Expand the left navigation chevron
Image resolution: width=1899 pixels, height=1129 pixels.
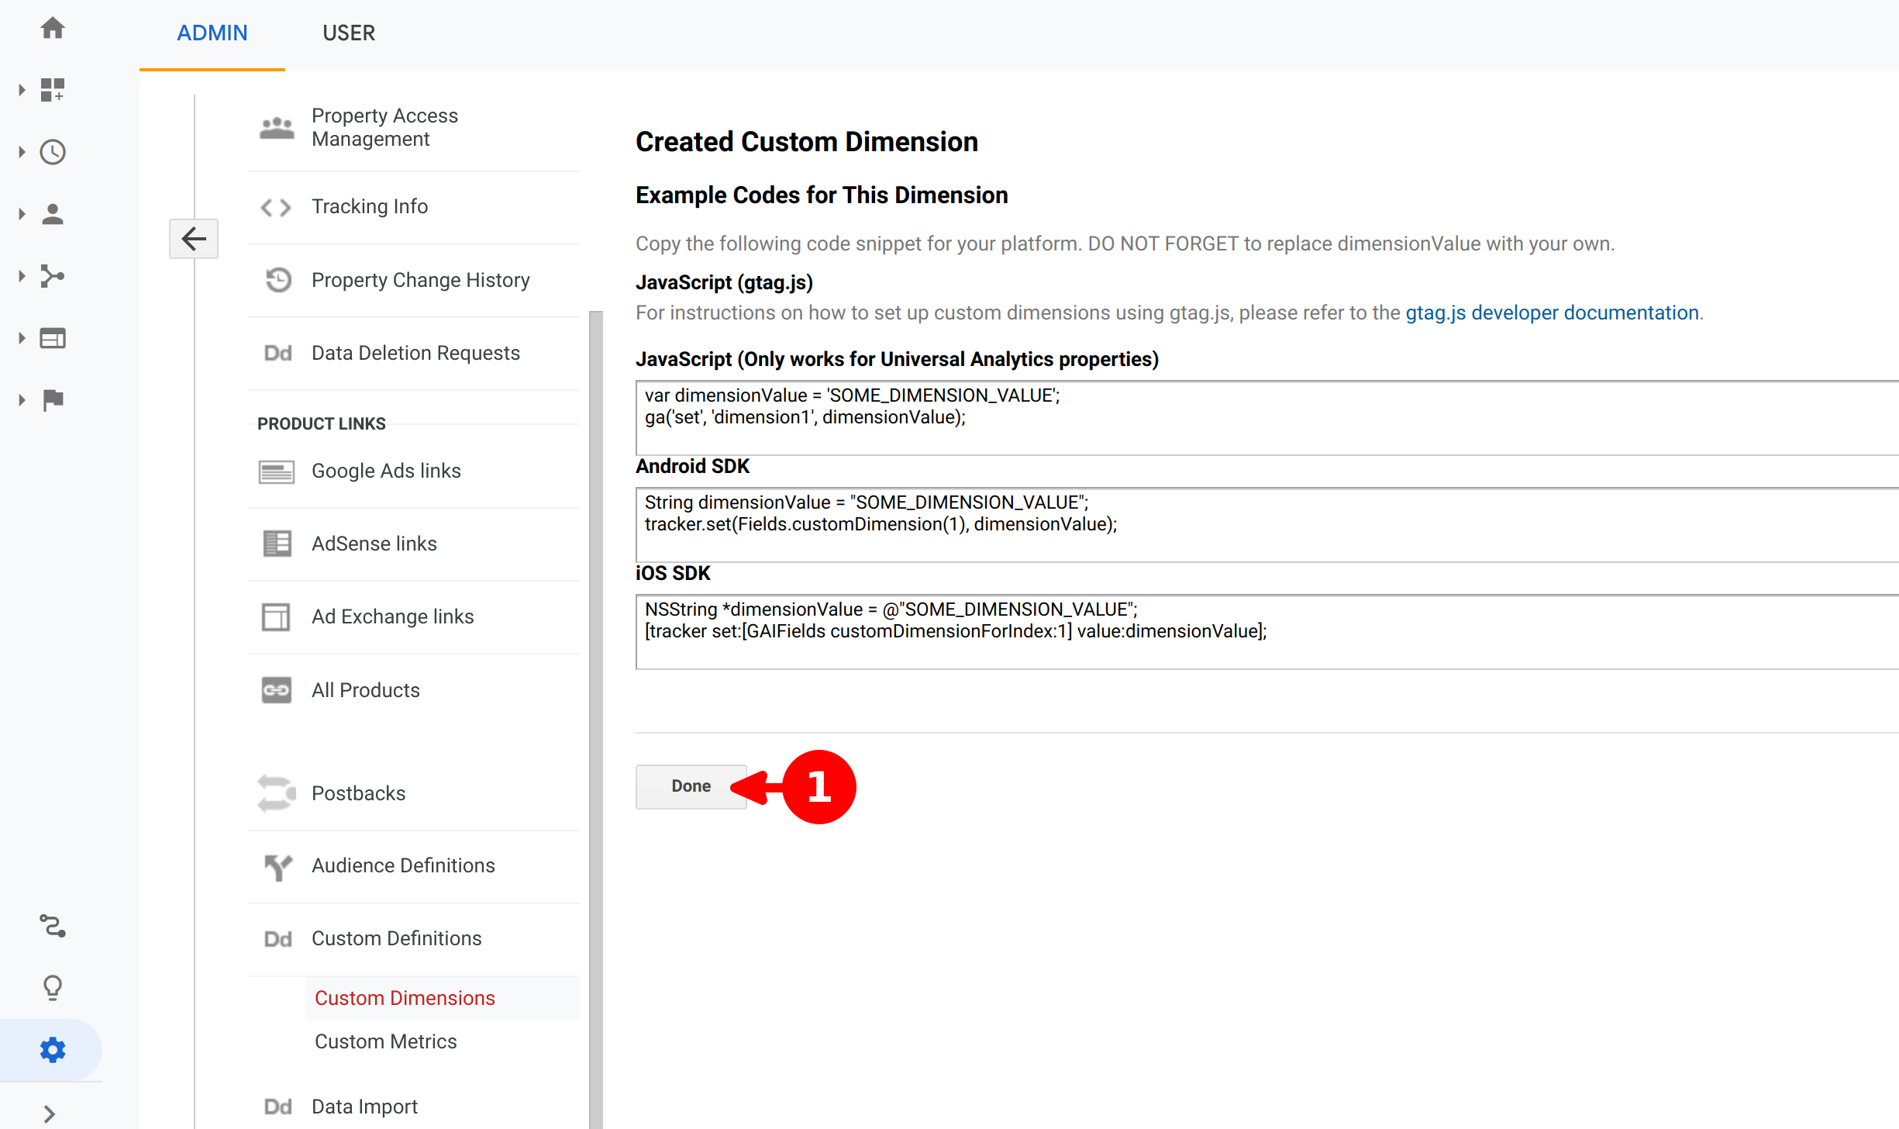pos(50,1114)
